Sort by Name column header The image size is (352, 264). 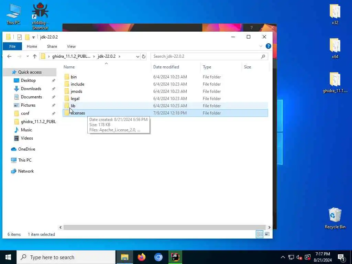107,67
